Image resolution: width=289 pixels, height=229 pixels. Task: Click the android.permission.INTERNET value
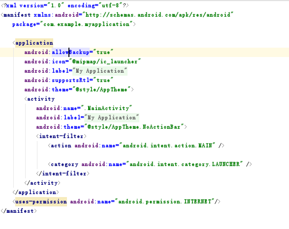pyautogui.click(x=164, y=202)
